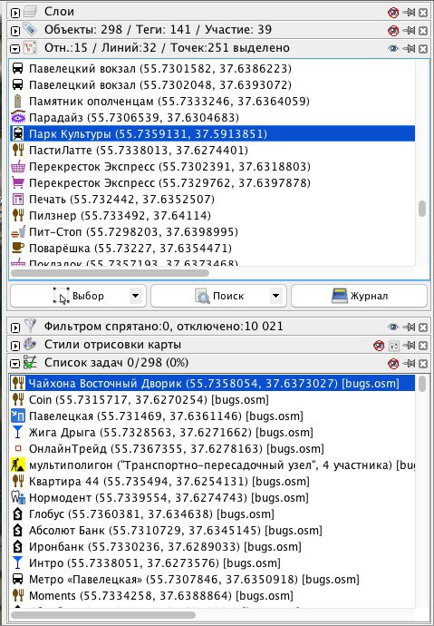Expand the Стили отрисовки карты panel
Viewport: 434px width, 626px height.
pyautogui.click(x=15, y=346)
